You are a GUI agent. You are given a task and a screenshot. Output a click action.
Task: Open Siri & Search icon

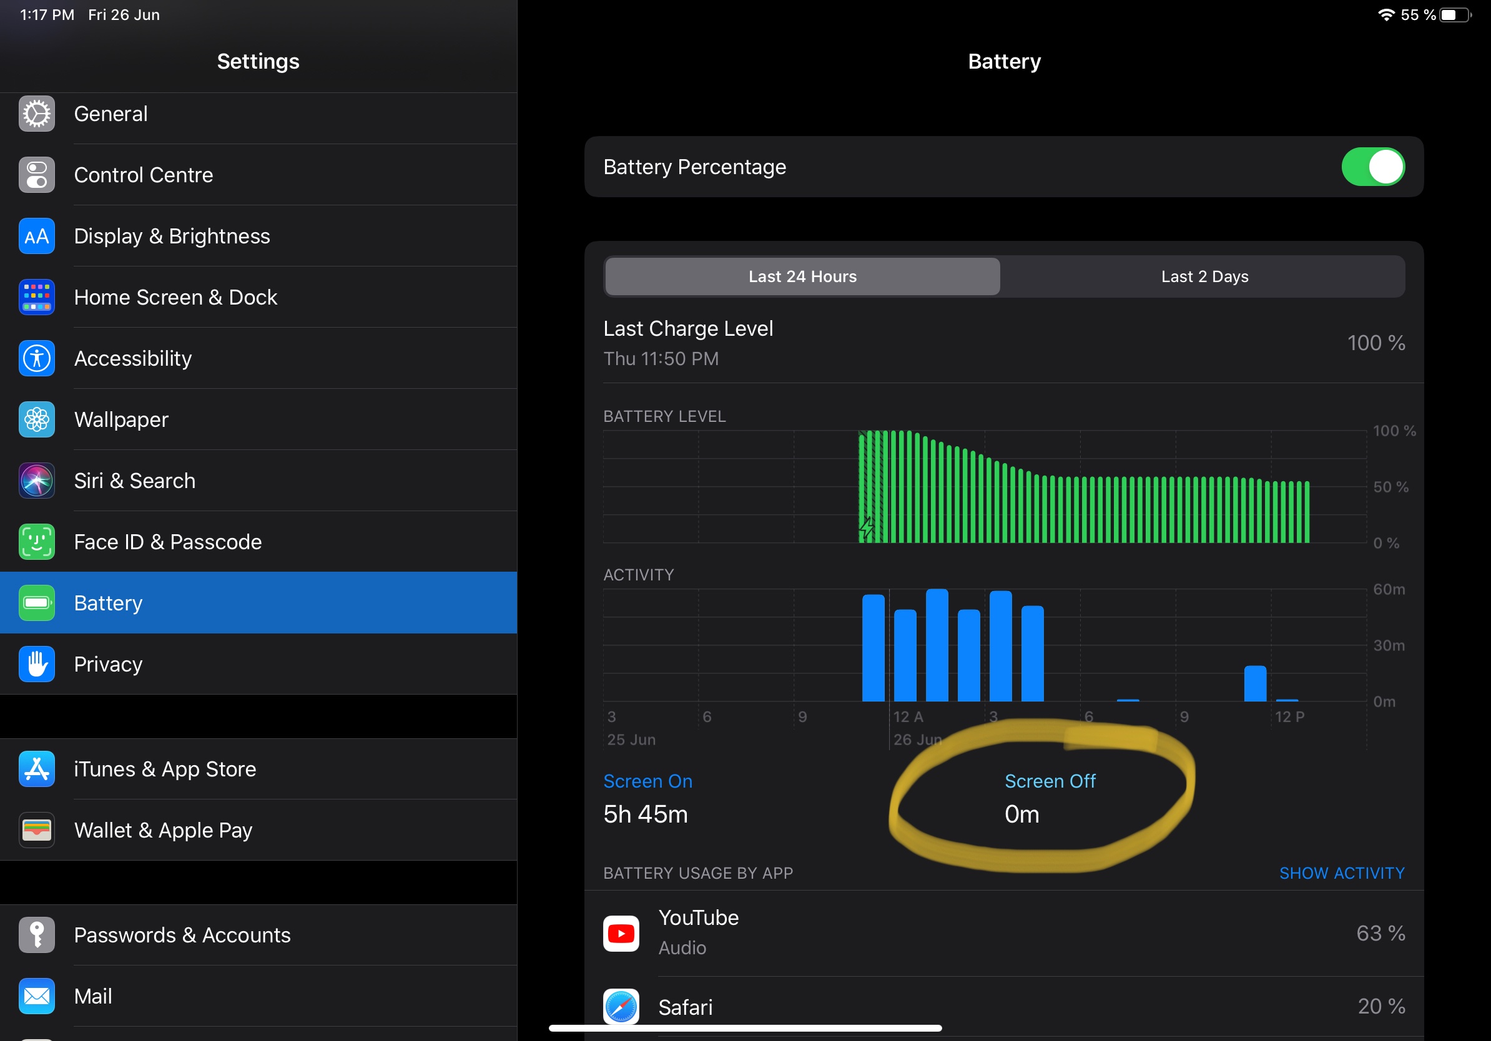point(36,481)
